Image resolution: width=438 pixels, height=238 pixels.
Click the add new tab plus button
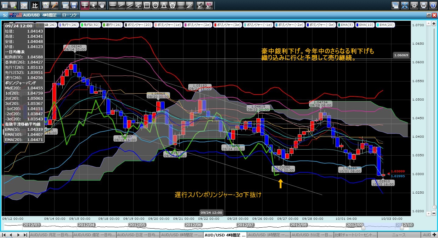click(434, 235)
